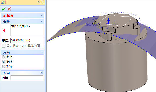156x92 pixels.
Task: Collapse the first 方向 section
Action: 42,52
